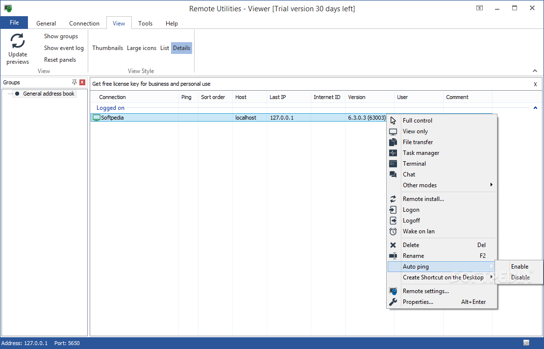Switch view style to Large icons
The width and height of the screenshot is (544, 349).
(142, 48)
